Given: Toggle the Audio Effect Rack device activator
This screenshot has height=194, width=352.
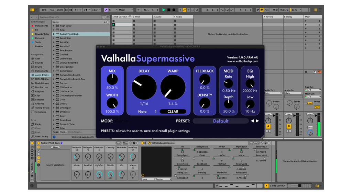Looking at the screenshot, I should (38, 143).
